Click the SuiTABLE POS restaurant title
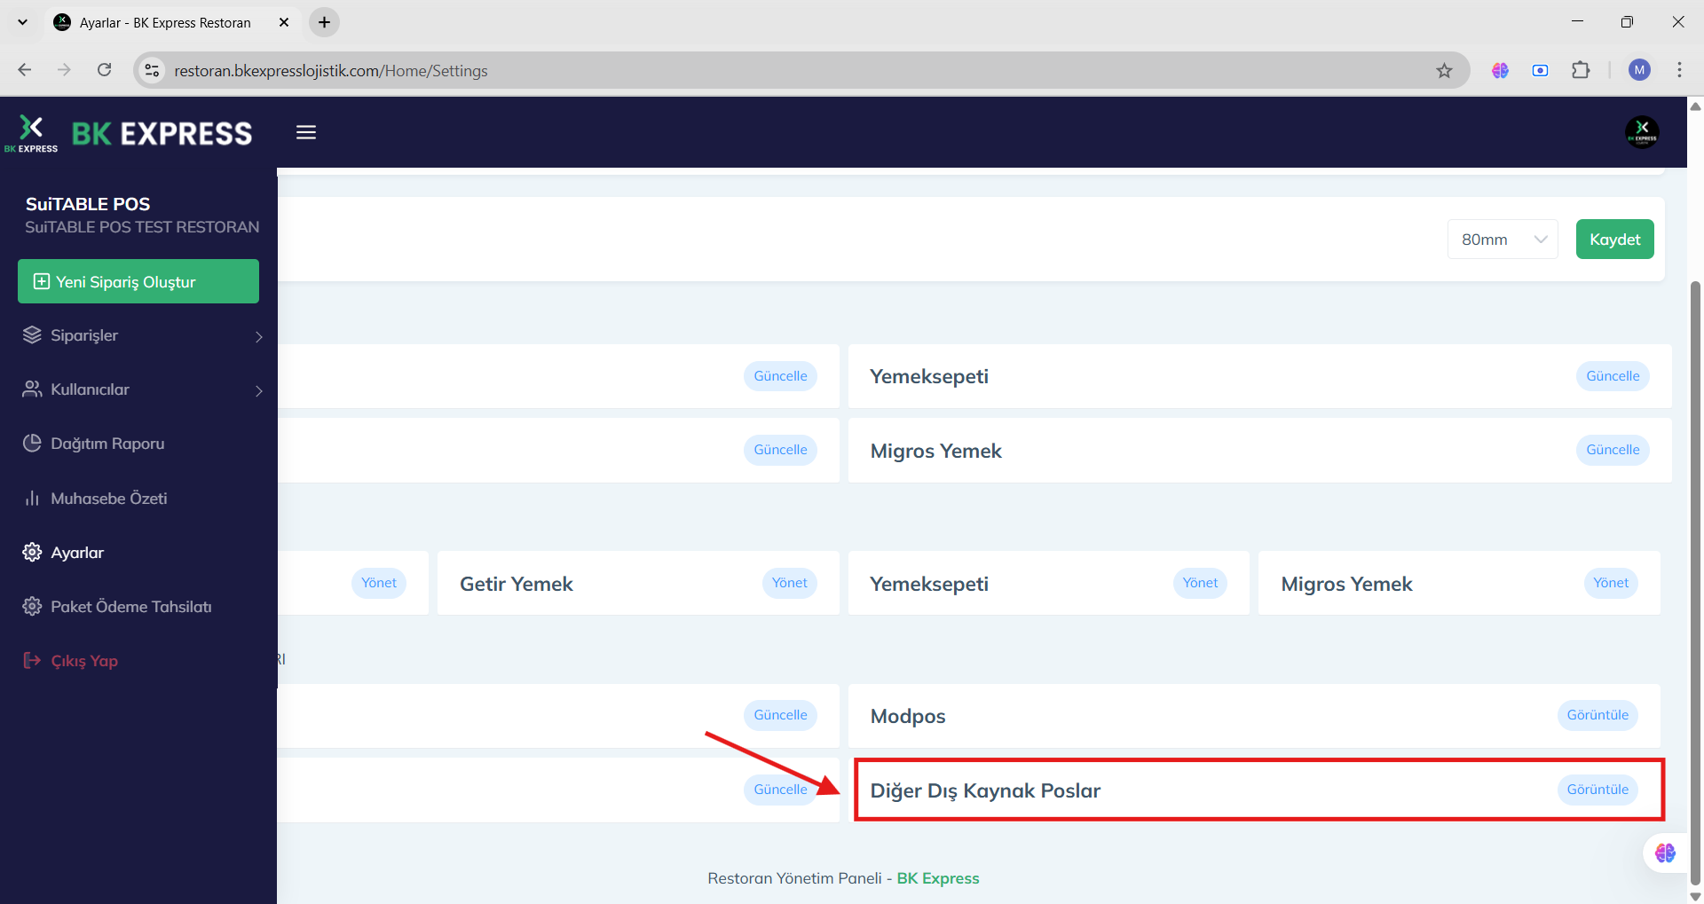This screenshot has width=1704, height=904. tap(88, 204)
